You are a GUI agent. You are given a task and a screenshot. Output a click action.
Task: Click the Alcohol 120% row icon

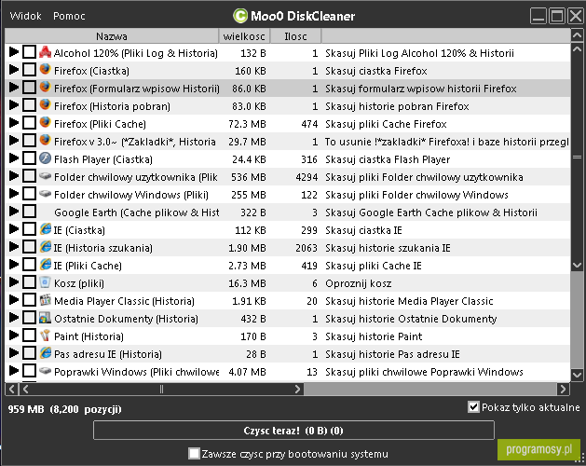46,52
